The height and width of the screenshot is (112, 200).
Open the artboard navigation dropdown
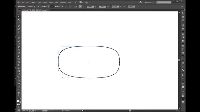[x=48, y=111]
